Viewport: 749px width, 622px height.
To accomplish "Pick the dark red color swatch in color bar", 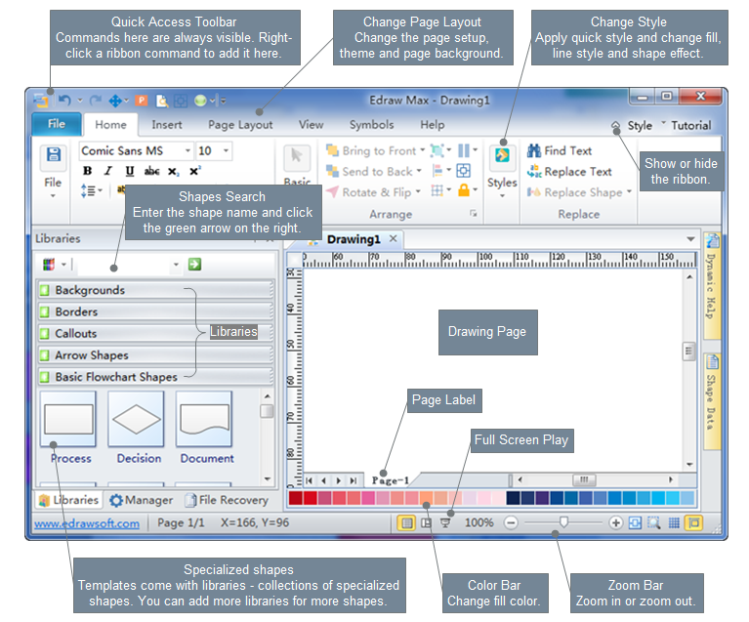I will [x=296, y=498].
